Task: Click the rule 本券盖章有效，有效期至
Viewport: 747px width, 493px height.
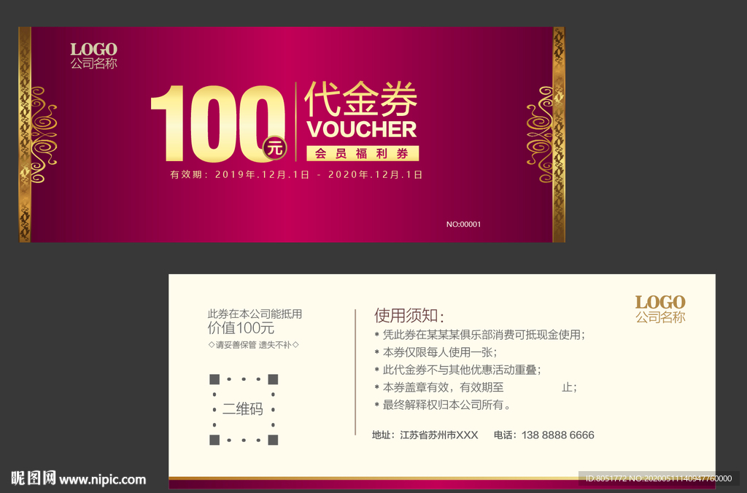Action: click(x=476, y=387)
